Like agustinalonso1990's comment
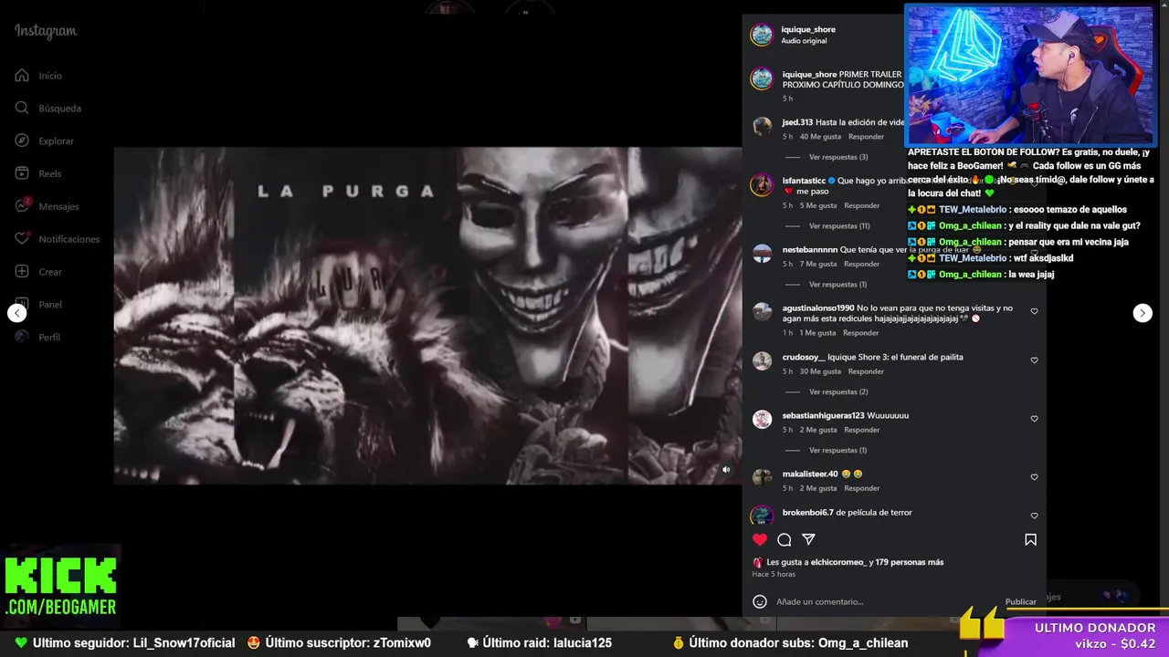Screen dimensions: 1169x657 [1034, 311]
